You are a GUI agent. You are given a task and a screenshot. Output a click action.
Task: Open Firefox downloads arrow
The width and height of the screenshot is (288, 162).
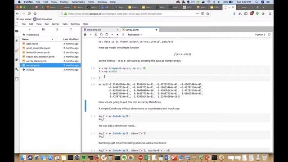click(x=234, y=14)
